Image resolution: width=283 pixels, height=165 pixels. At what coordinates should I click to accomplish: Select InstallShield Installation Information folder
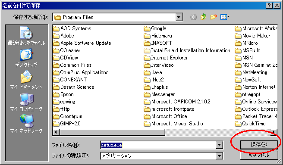[x=187, y=50]
